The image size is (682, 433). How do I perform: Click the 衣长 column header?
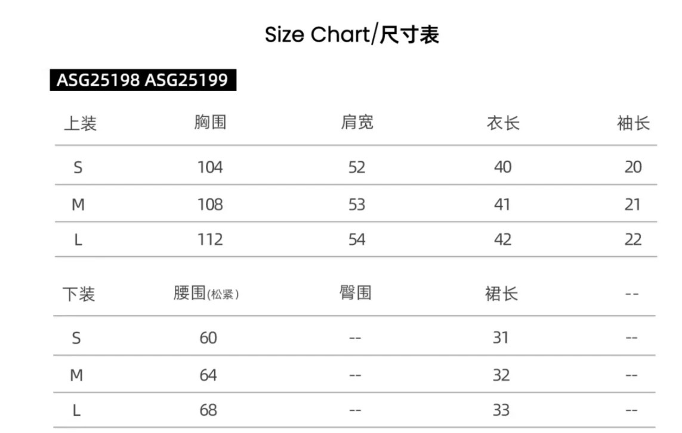pos(503,123)
